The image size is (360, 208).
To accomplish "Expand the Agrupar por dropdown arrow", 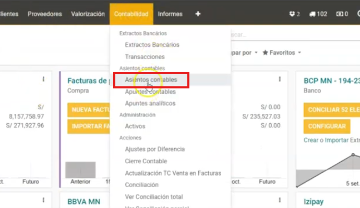I will click(x=256, y=53).
